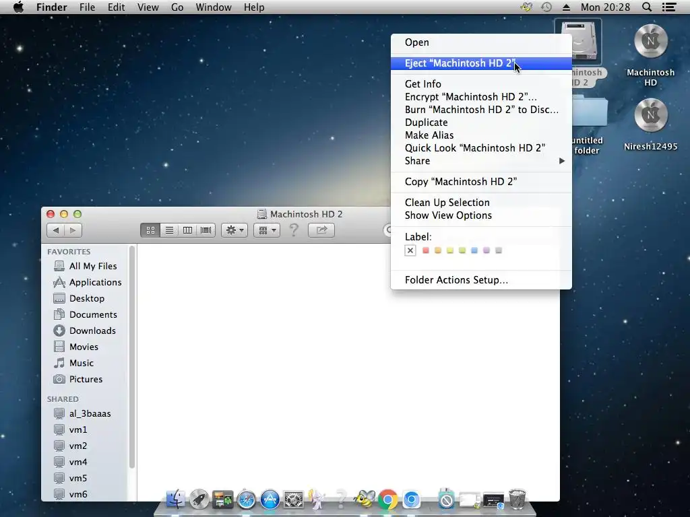Open the Trash in the Dock
The width and height of the screenshot is (690, 517).
pyautogui.click(x=517, y=499)
